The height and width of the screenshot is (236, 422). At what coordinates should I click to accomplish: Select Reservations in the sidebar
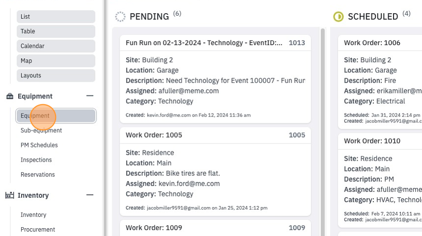point(38,175)
